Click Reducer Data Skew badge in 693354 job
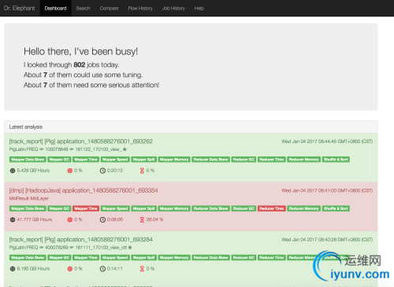The height and width of the screenshot is (287, 394). (210, 208)
